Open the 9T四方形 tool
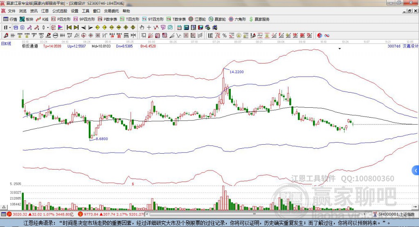This screenshot has height=227, width=419. [153, 19]
